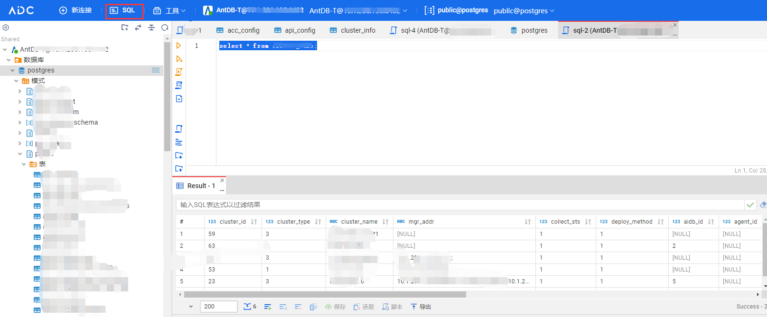The image size is (767, 317).
Task: Collapse the postgres database node
Action: click(12, 70)
